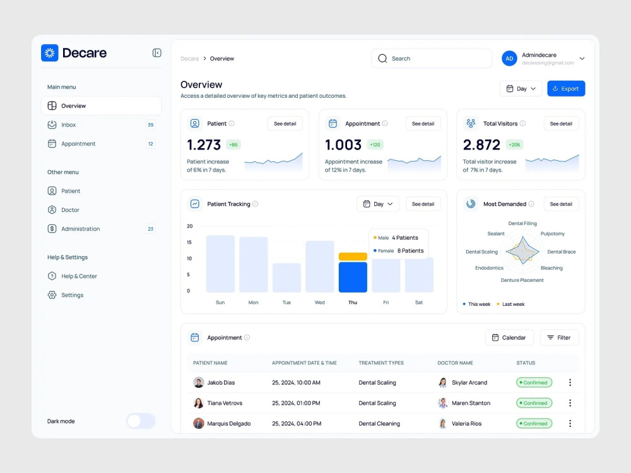Click the magnifier icon in search
This screenshot has height=473, width=631.
pyautogui.click(x=382, y=58)
